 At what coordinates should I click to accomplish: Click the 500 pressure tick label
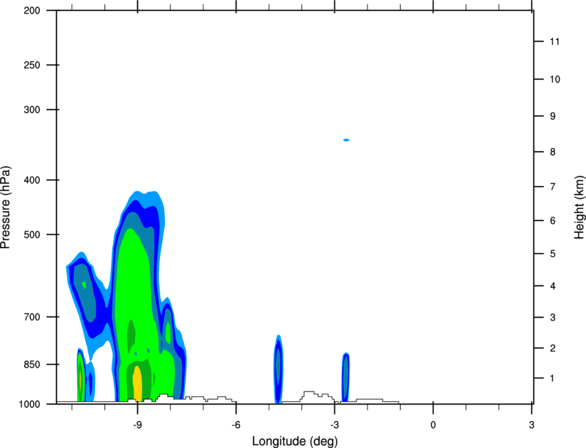(32, 234)
